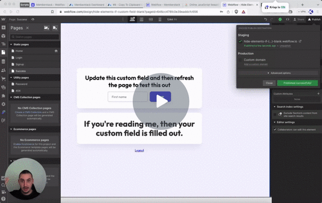
Task: Click the Create a CMS Collection link
Action: tap(28, 112)
